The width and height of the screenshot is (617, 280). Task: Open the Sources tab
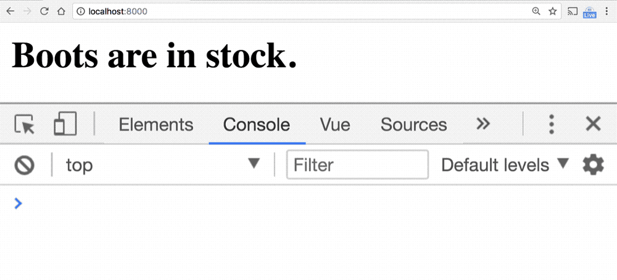tap(413, 125)
